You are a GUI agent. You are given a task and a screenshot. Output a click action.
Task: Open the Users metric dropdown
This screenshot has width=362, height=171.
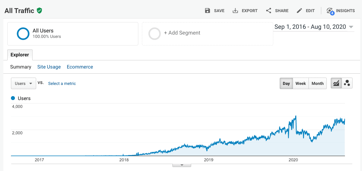tap(23, 83)
